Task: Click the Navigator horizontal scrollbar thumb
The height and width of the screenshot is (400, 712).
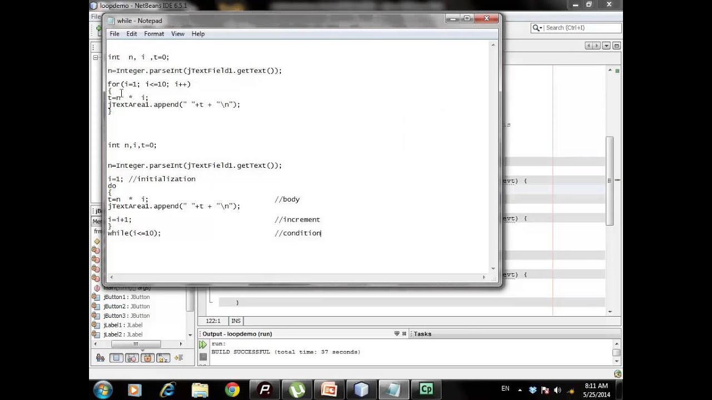Action: coord(136,344)
